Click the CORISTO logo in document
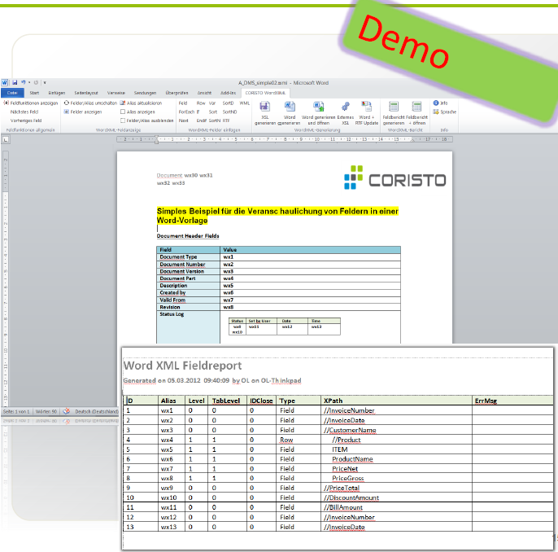This screenshot has width=558, height=552. click(395, 178)
